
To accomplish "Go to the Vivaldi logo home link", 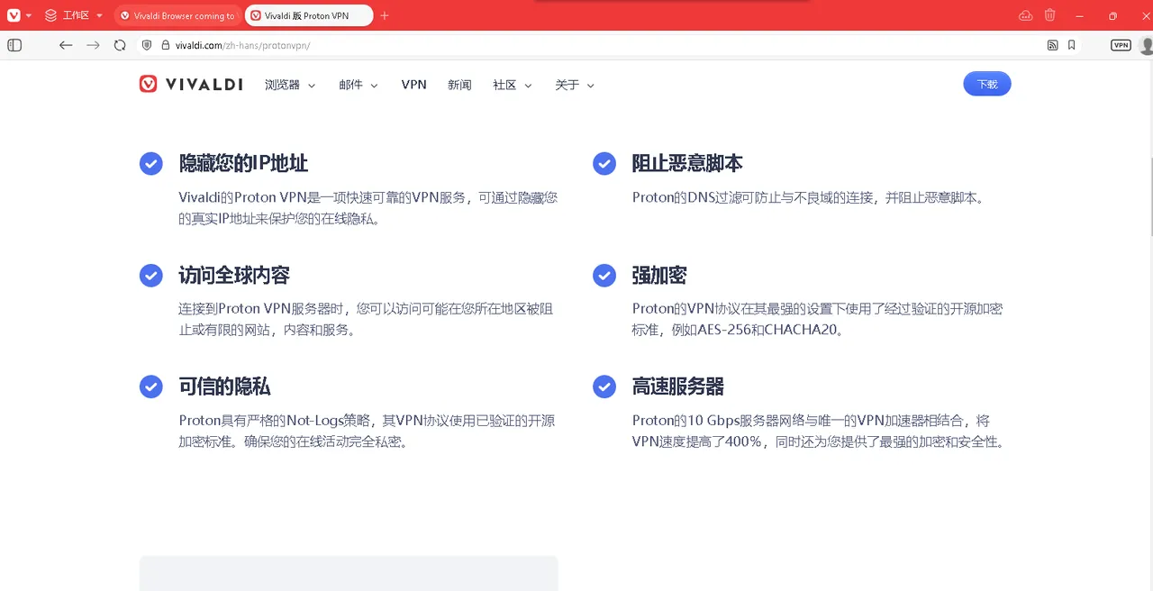I will [191, 84].
